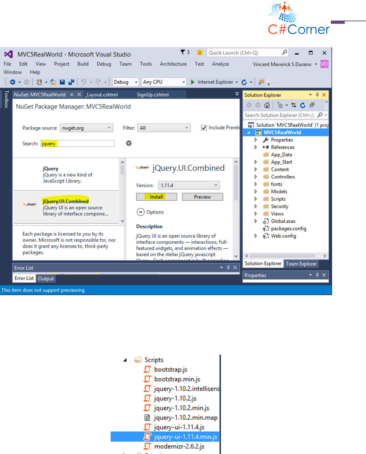Pin the Properties panel
The height and width of the screenshot is (454, 366).
coord(317,275)
